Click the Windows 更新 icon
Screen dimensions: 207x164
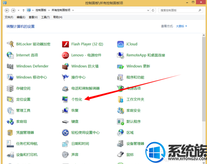(121, 67)
